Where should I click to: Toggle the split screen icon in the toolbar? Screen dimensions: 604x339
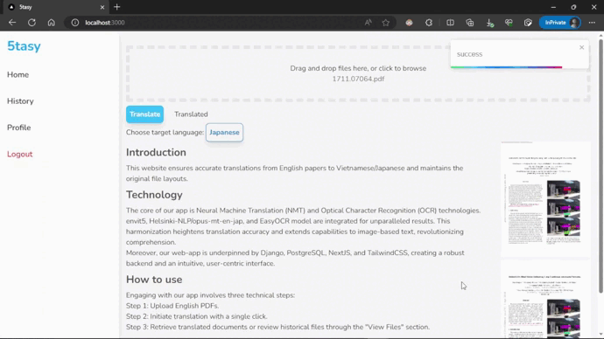[x=450, y=23]
